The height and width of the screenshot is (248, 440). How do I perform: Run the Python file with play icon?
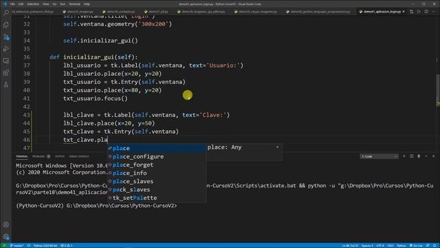click(419, 12)
